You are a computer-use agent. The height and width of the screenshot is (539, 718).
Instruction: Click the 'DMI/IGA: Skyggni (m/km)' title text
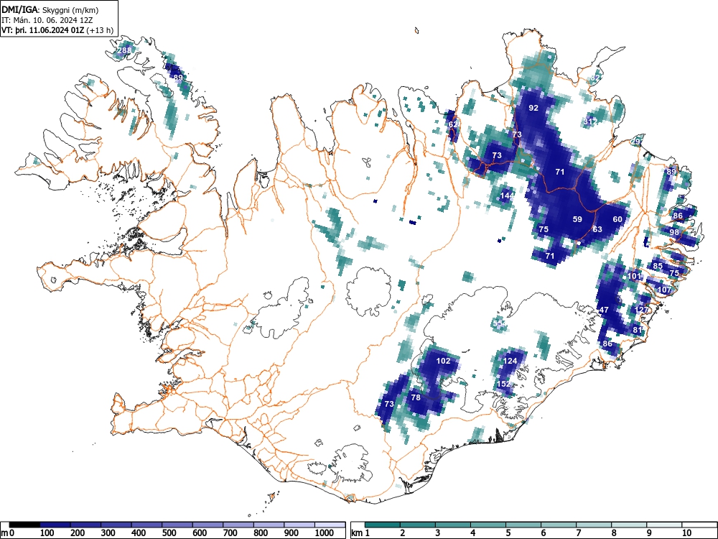pyautogui.click(x=50, y=9)
